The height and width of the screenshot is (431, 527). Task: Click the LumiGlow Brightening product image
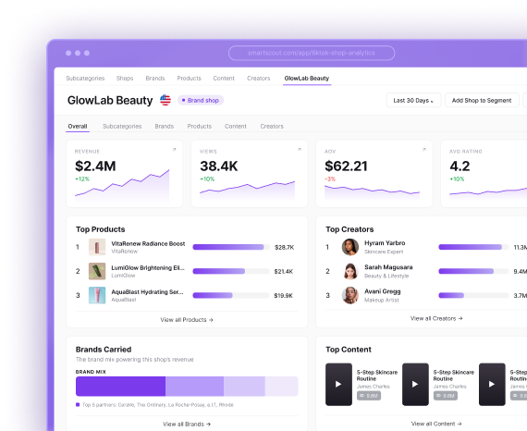tap(97, 271)
